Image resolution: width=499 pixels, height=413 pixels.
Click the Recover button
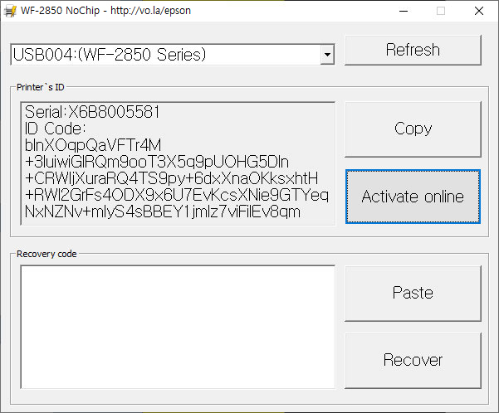pyautogui.click(x=413, y=360)
